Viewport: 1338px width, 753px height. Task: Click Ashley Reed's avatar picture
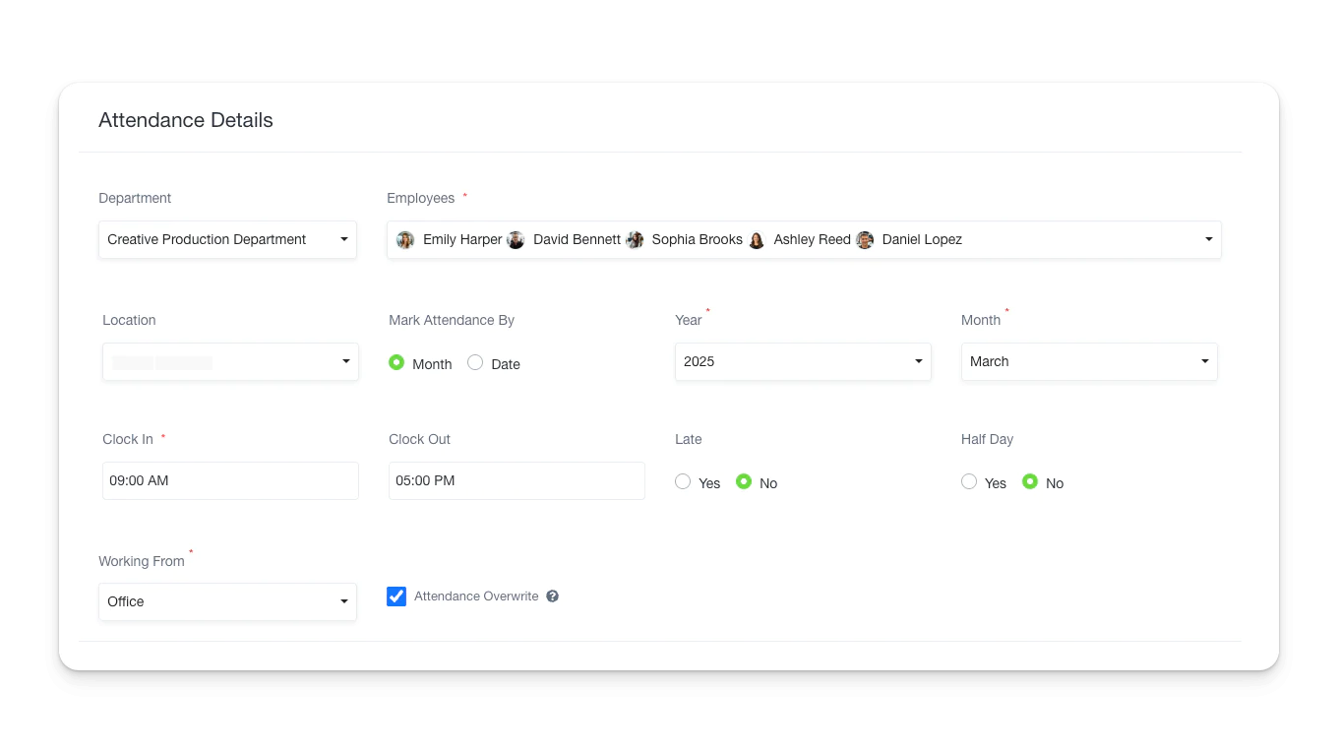click(x=757, y=240)
